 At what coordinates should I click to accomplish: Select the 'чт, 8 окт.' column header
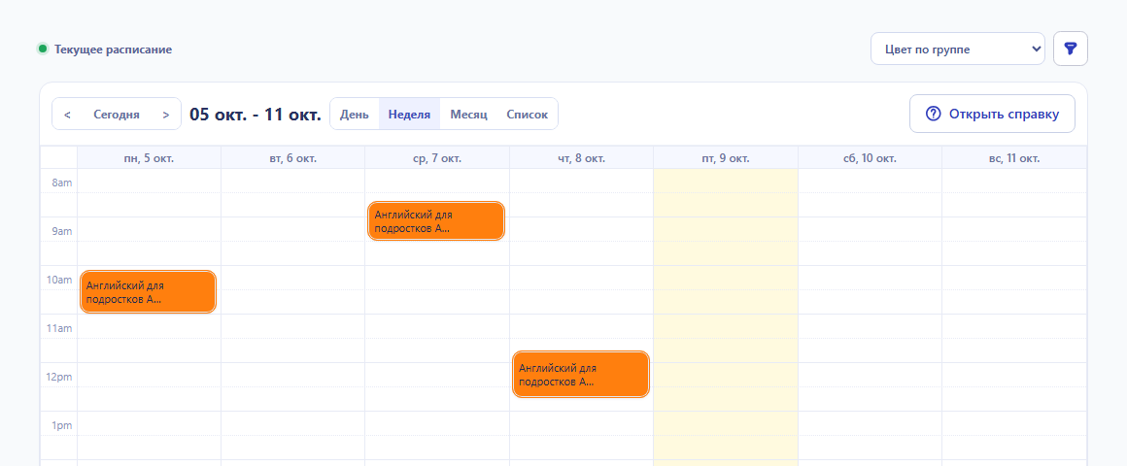click(581, 158)
